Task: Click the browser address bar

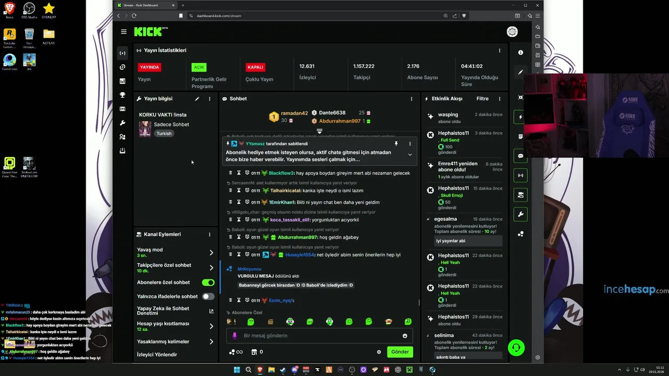Action: (314, 16)
